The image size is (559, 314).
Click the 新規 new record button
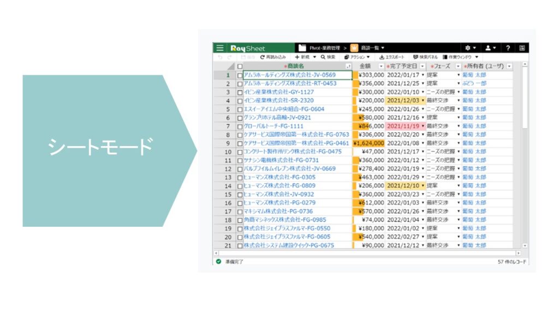302,57
